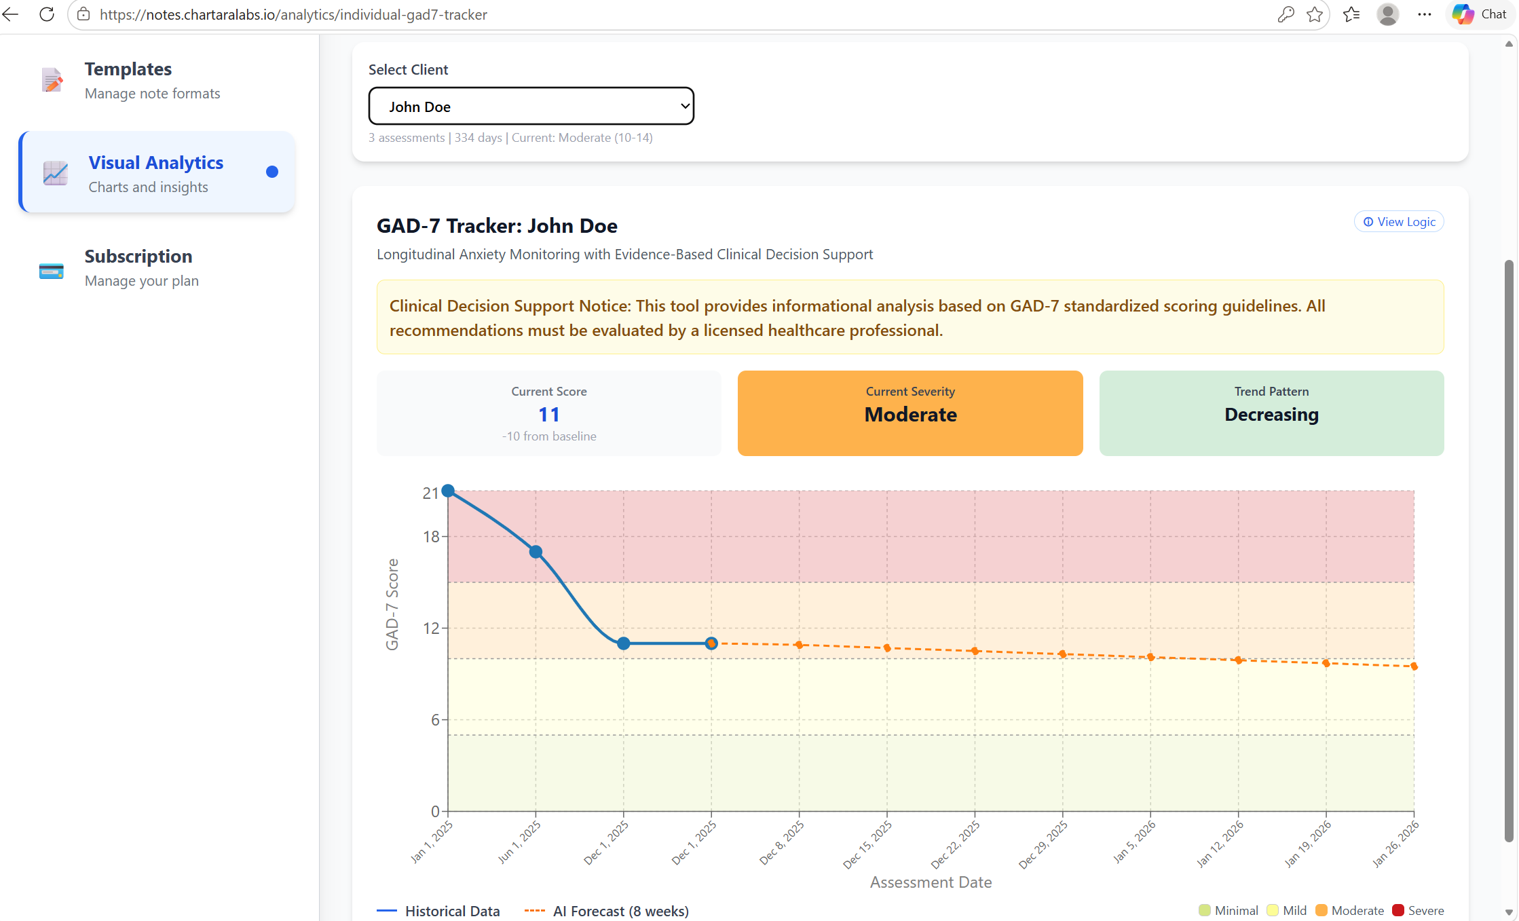
Task: Click the scrollbar down arrow
Action: coord(1509,913)
